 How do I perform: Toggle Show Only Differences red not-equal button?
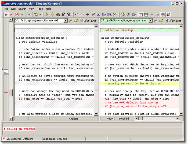tap(11, 14)
